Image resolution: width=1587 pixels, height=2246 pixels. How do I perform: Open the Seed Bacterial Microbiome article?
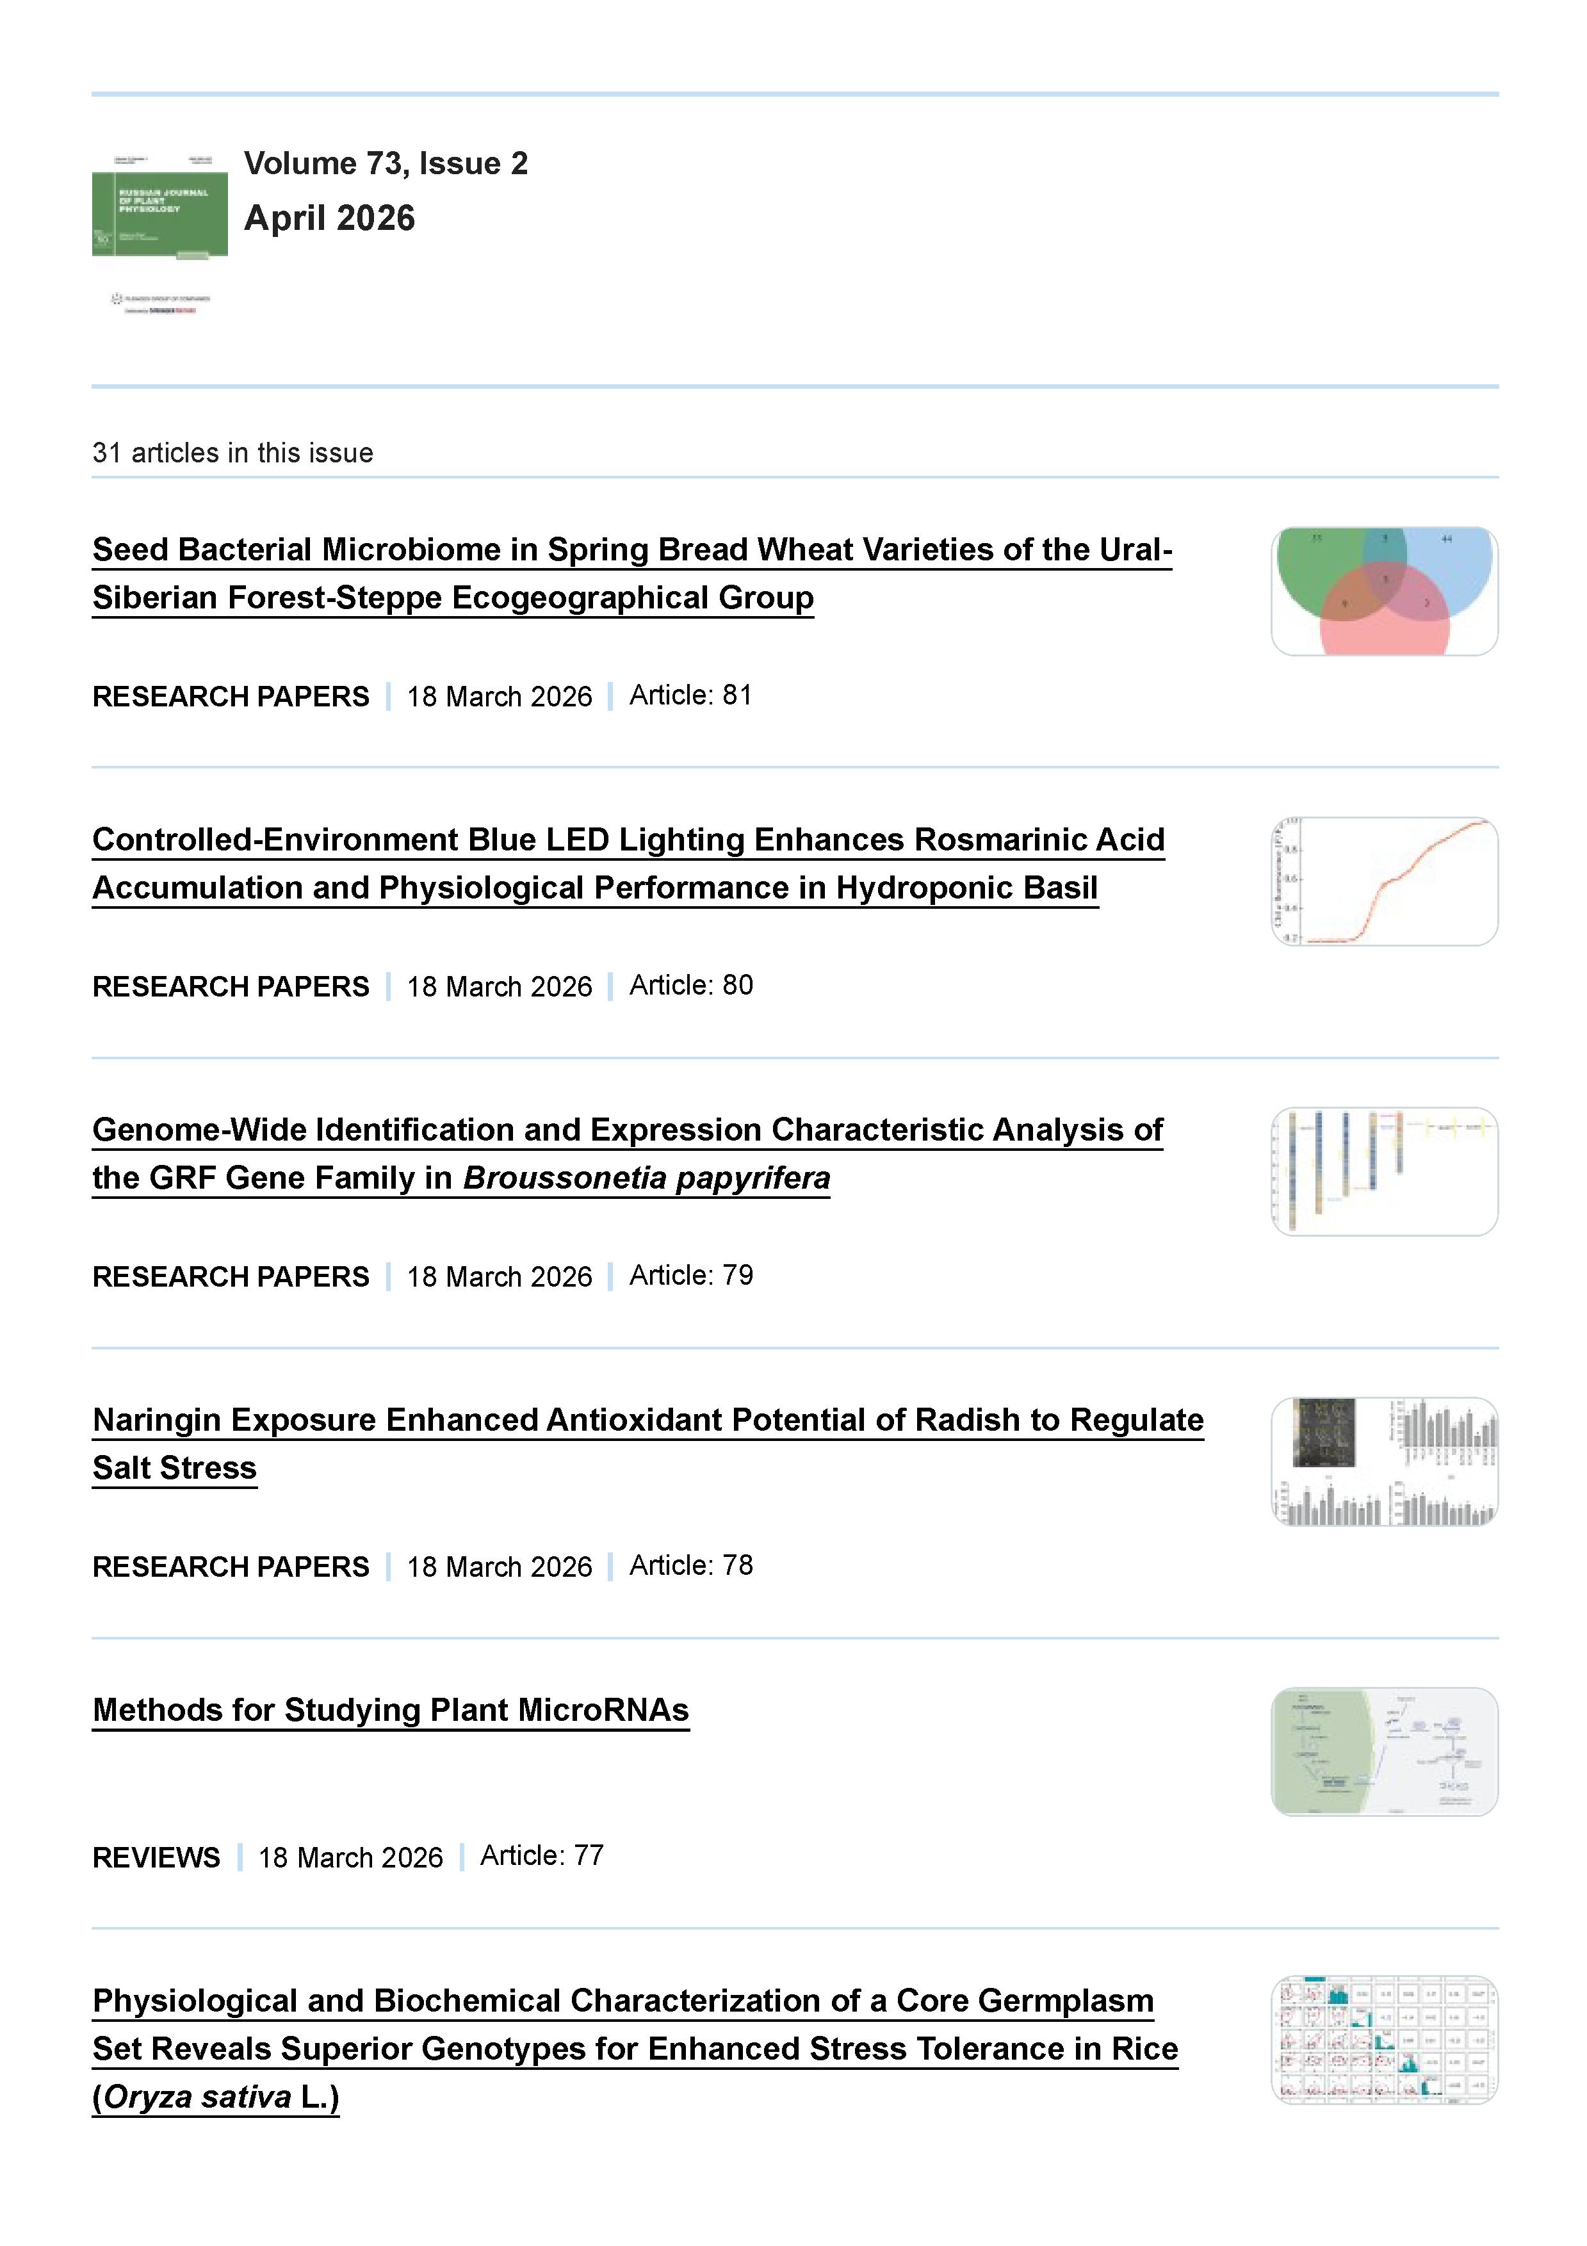631,573
